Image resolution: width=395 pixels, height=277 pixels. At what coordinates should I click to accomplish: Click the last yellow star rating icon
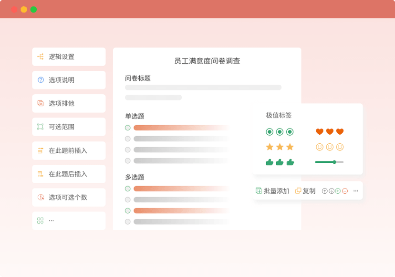click(290, 147)
